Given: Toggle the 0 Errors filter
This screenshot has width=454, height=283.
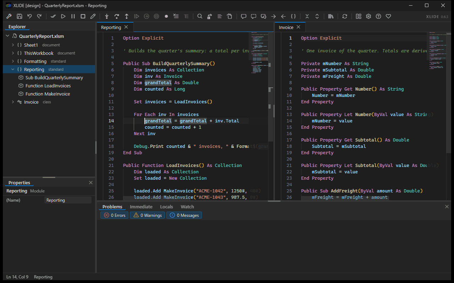Looking at the screenshot, I should [x=115, y=215].
